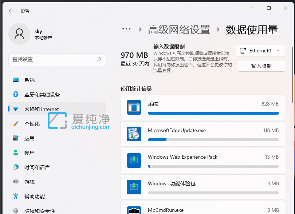Click inside the 查找设置 search box

pos(57,59)
